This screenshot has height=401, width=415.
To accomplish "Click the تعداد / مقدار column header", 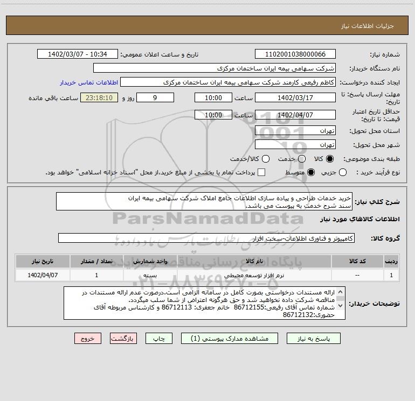I will [x=96, y=261].
